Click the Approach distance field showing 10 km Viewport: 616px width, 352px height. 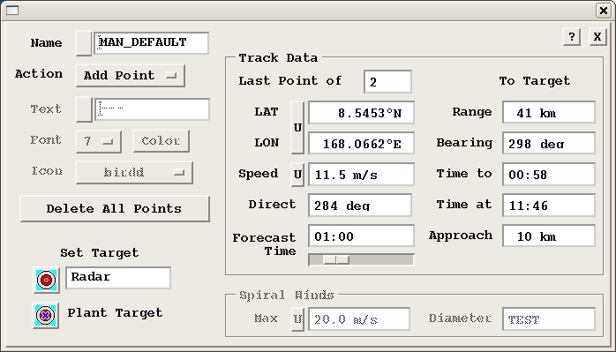point(549,236)
